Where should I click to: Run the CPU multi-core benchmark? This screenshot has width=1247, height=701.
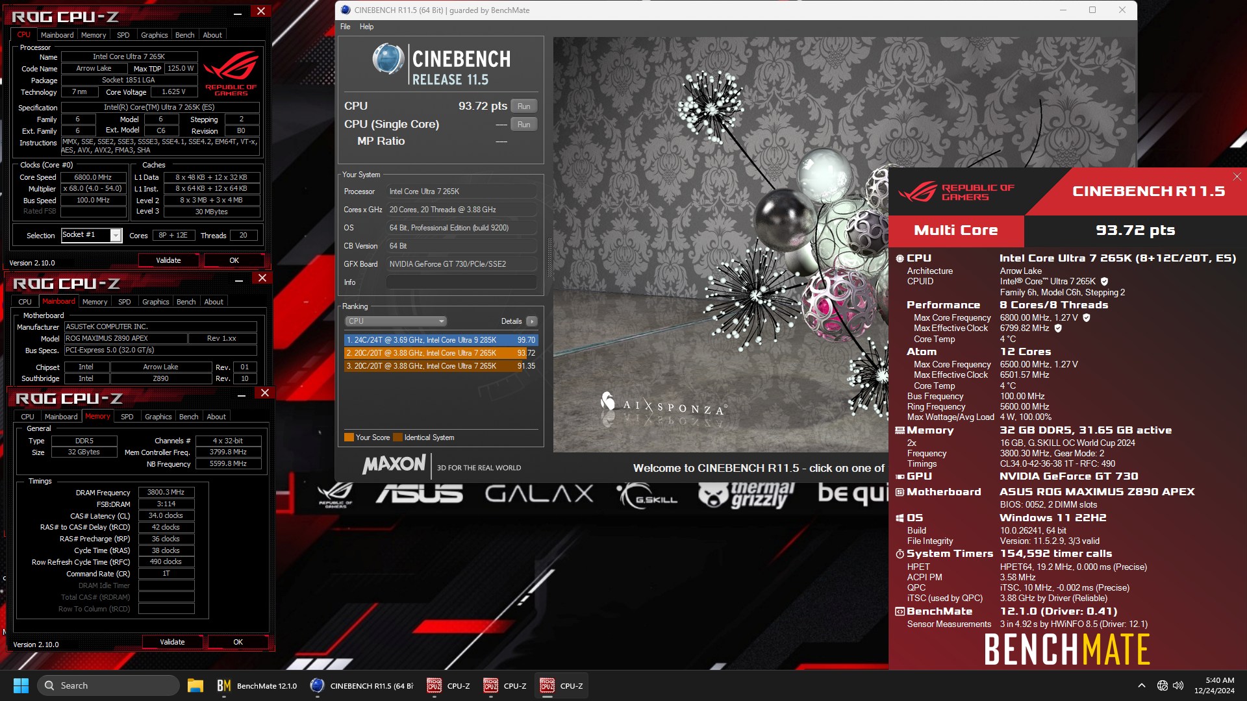(524, 106)
